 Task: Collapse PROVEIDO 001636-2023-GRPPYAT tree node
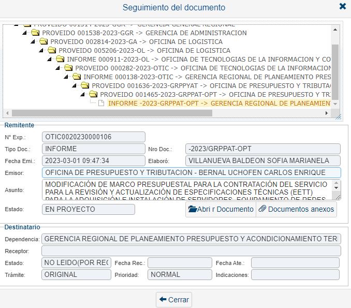pyautogui.click(x=75, y=86)
